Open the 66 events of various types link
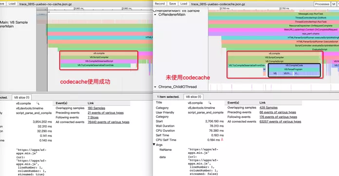 pos(278,112)
